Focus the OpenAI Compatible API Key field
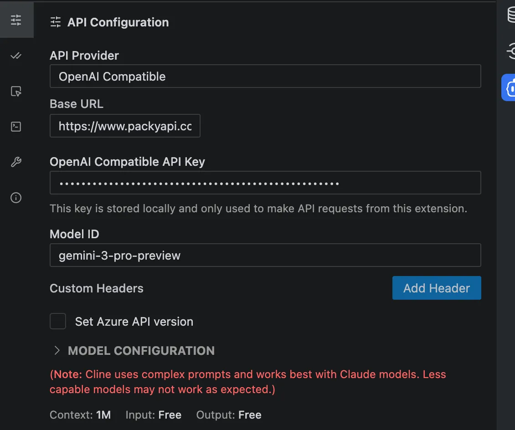Screen dimensions: 515x430 point(265,183)
